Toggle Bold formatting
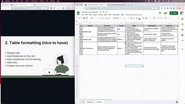 click(x=131, y=18)
